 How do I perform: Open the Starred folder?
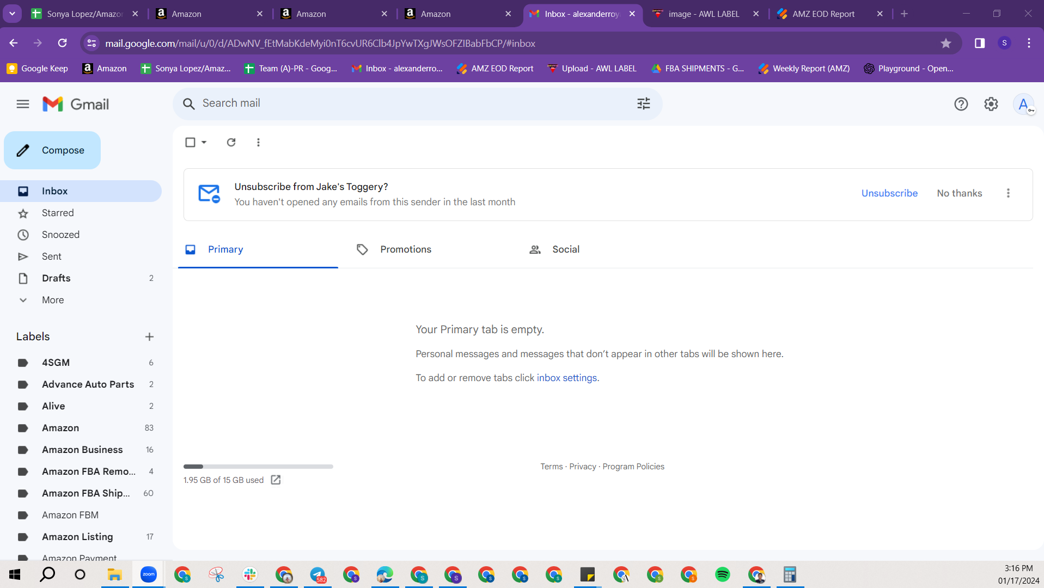coord(81,213)
